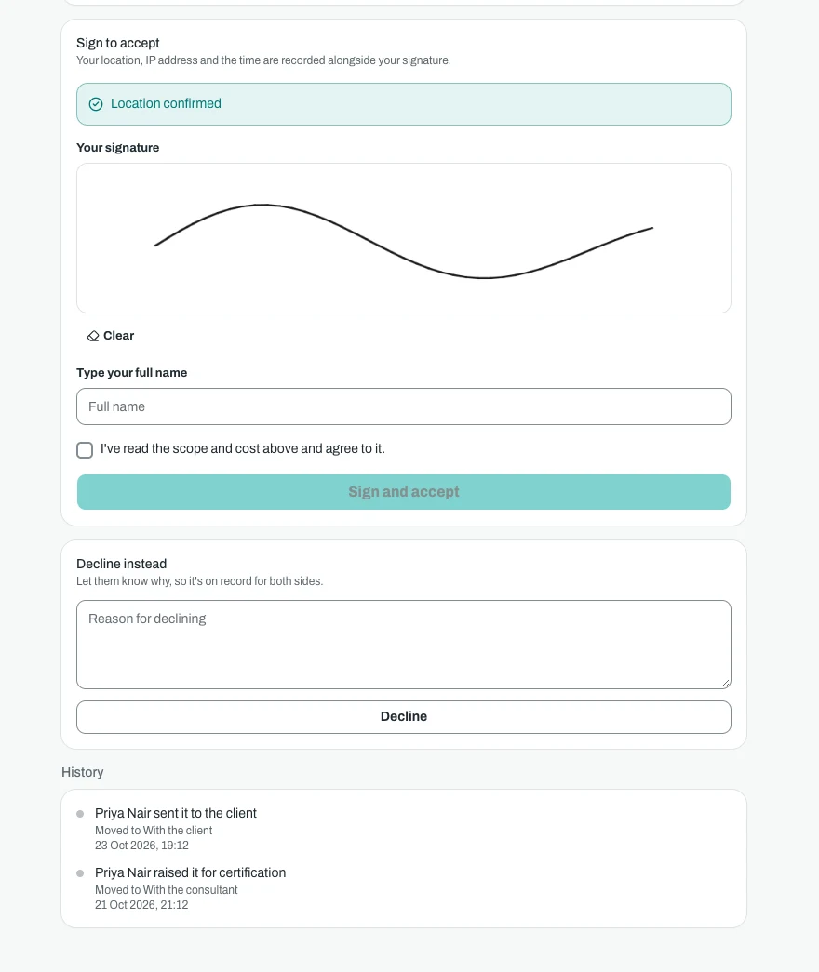The height and width of the screenshot is (972, 819).
Task: Click the Sign and accept button
Action: [x=404, y=492]
